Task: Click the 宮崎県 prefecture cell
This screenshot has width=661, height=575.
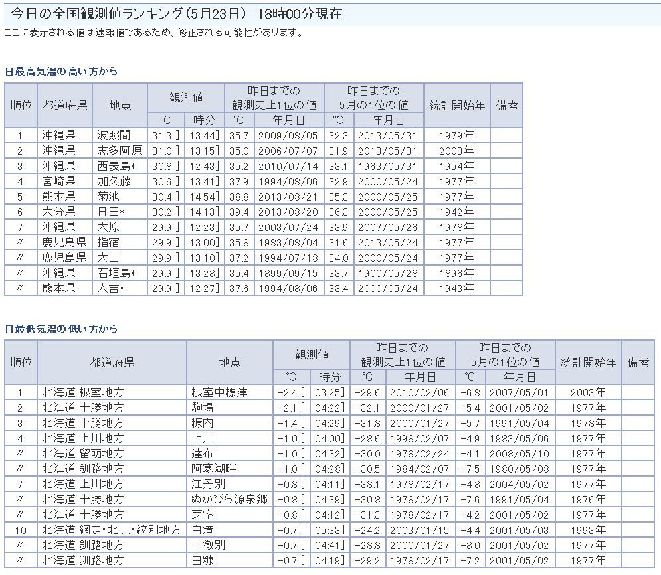Action: click(x=58, y=181)
